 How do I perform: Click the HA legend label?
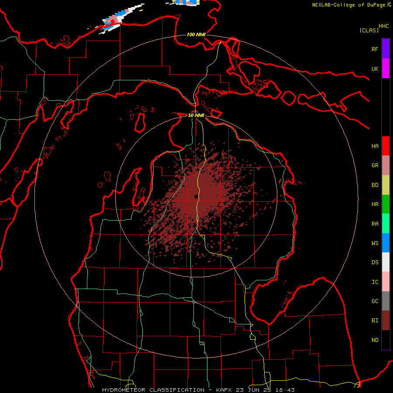click(x=375, y=146)
